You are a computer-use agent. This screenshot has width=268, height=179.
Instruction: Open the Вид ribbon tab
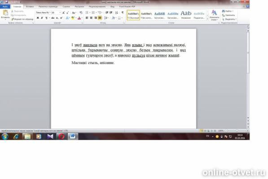pos(112,6)
